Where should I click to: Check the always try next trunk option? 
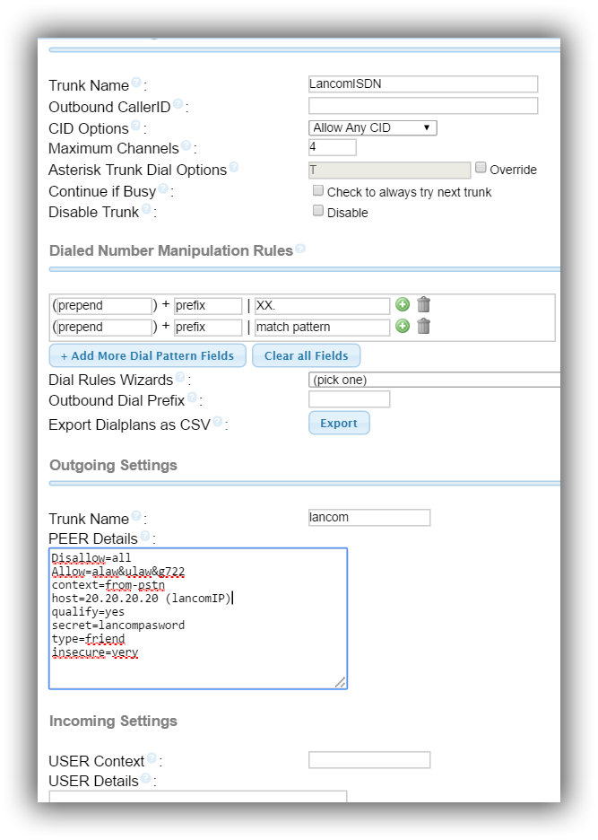(x=317, y=190)
